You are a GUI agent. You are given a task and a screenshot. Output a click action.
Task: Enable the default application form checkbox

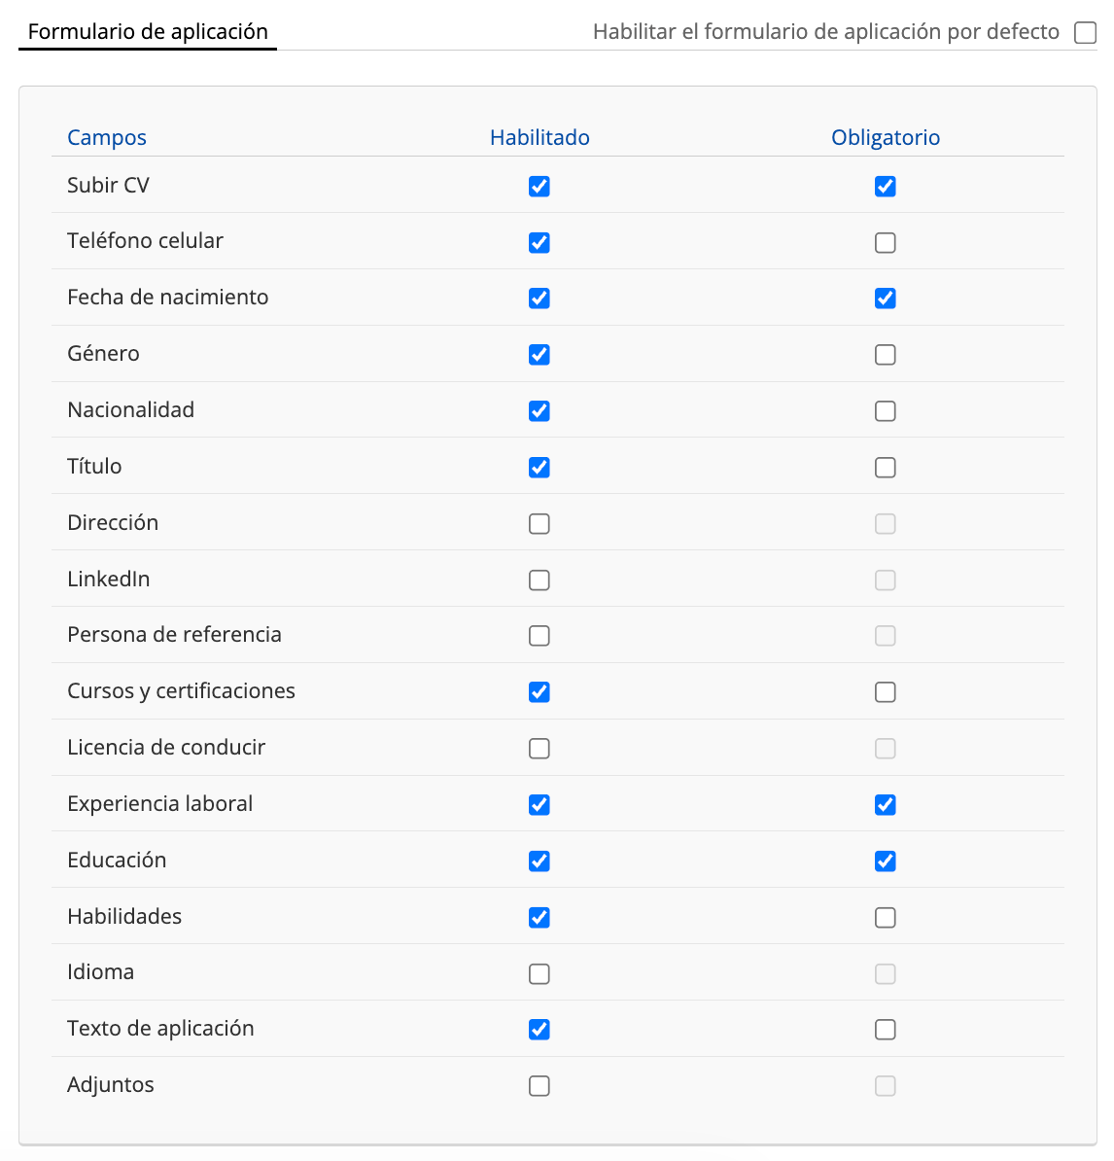pyautogui.click(x=1085, y=33)
